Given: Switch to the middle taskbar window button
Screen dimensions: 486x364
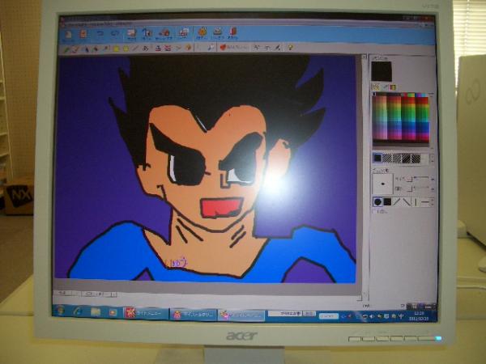Looking at the screenshot, I should (x=194, y=315).
